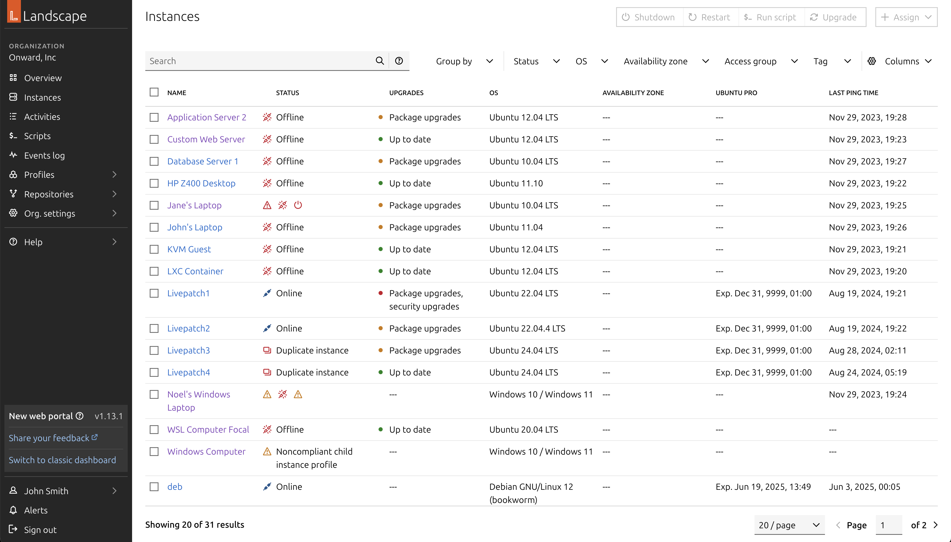Click the Offline icon for WSL Computer Focal
Viewport: 951px width, 542px height.
click(267, 430)
